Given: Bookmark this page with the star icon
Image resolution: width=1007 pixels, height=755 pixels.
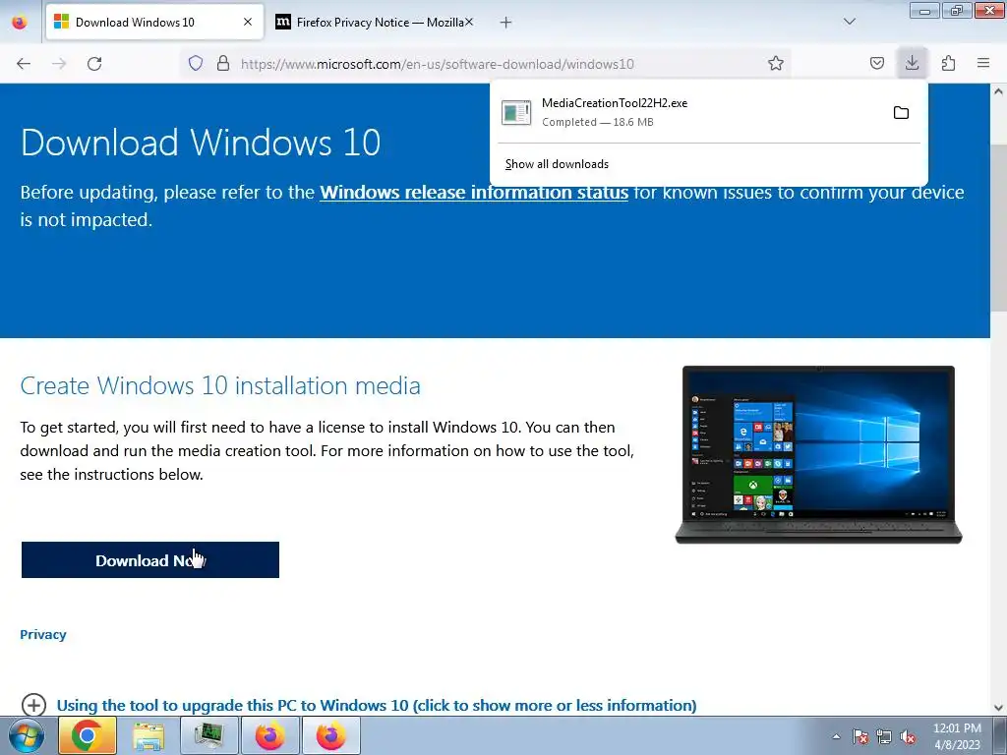Looking at the screenshot, I should (776, 63).
